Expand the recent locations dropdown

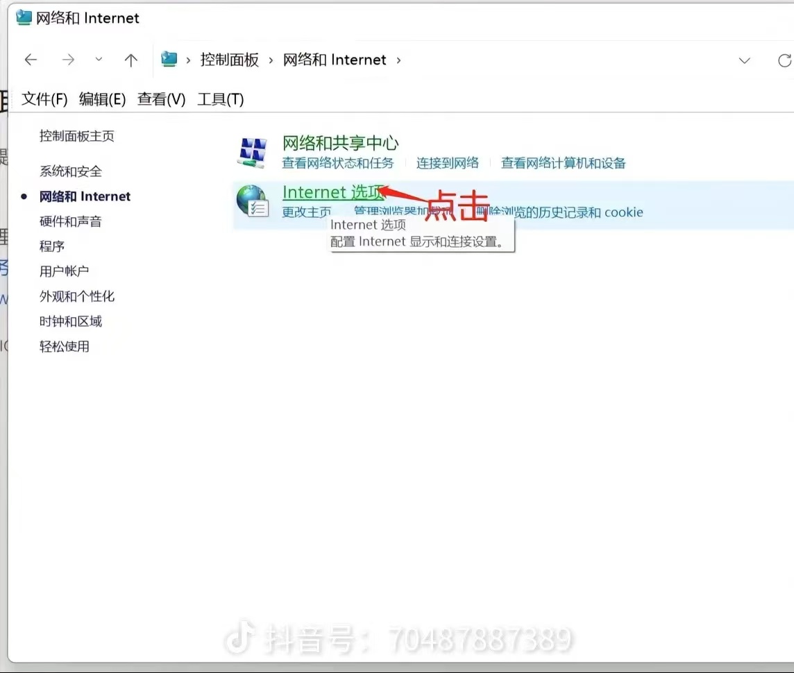click(99, 60)
